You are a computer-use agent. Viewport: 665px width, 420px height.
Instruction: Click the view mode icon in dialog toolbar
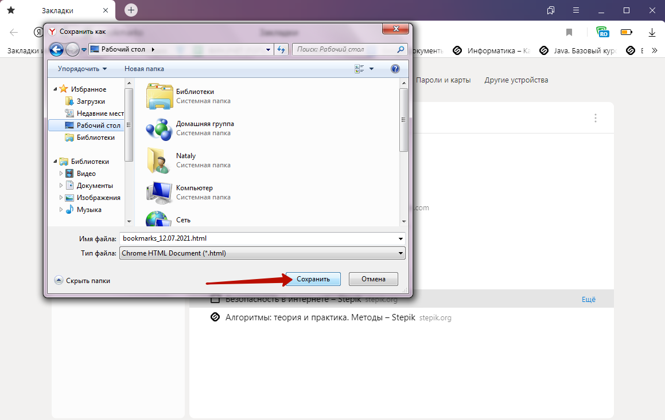tap(359, 69)
